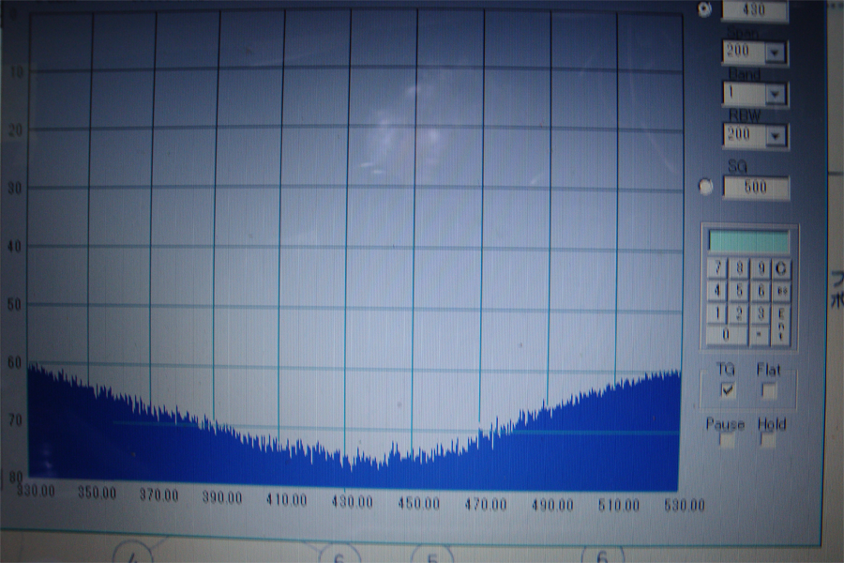Click the keypad display field
844x563 pixels.
click(748, 241)
